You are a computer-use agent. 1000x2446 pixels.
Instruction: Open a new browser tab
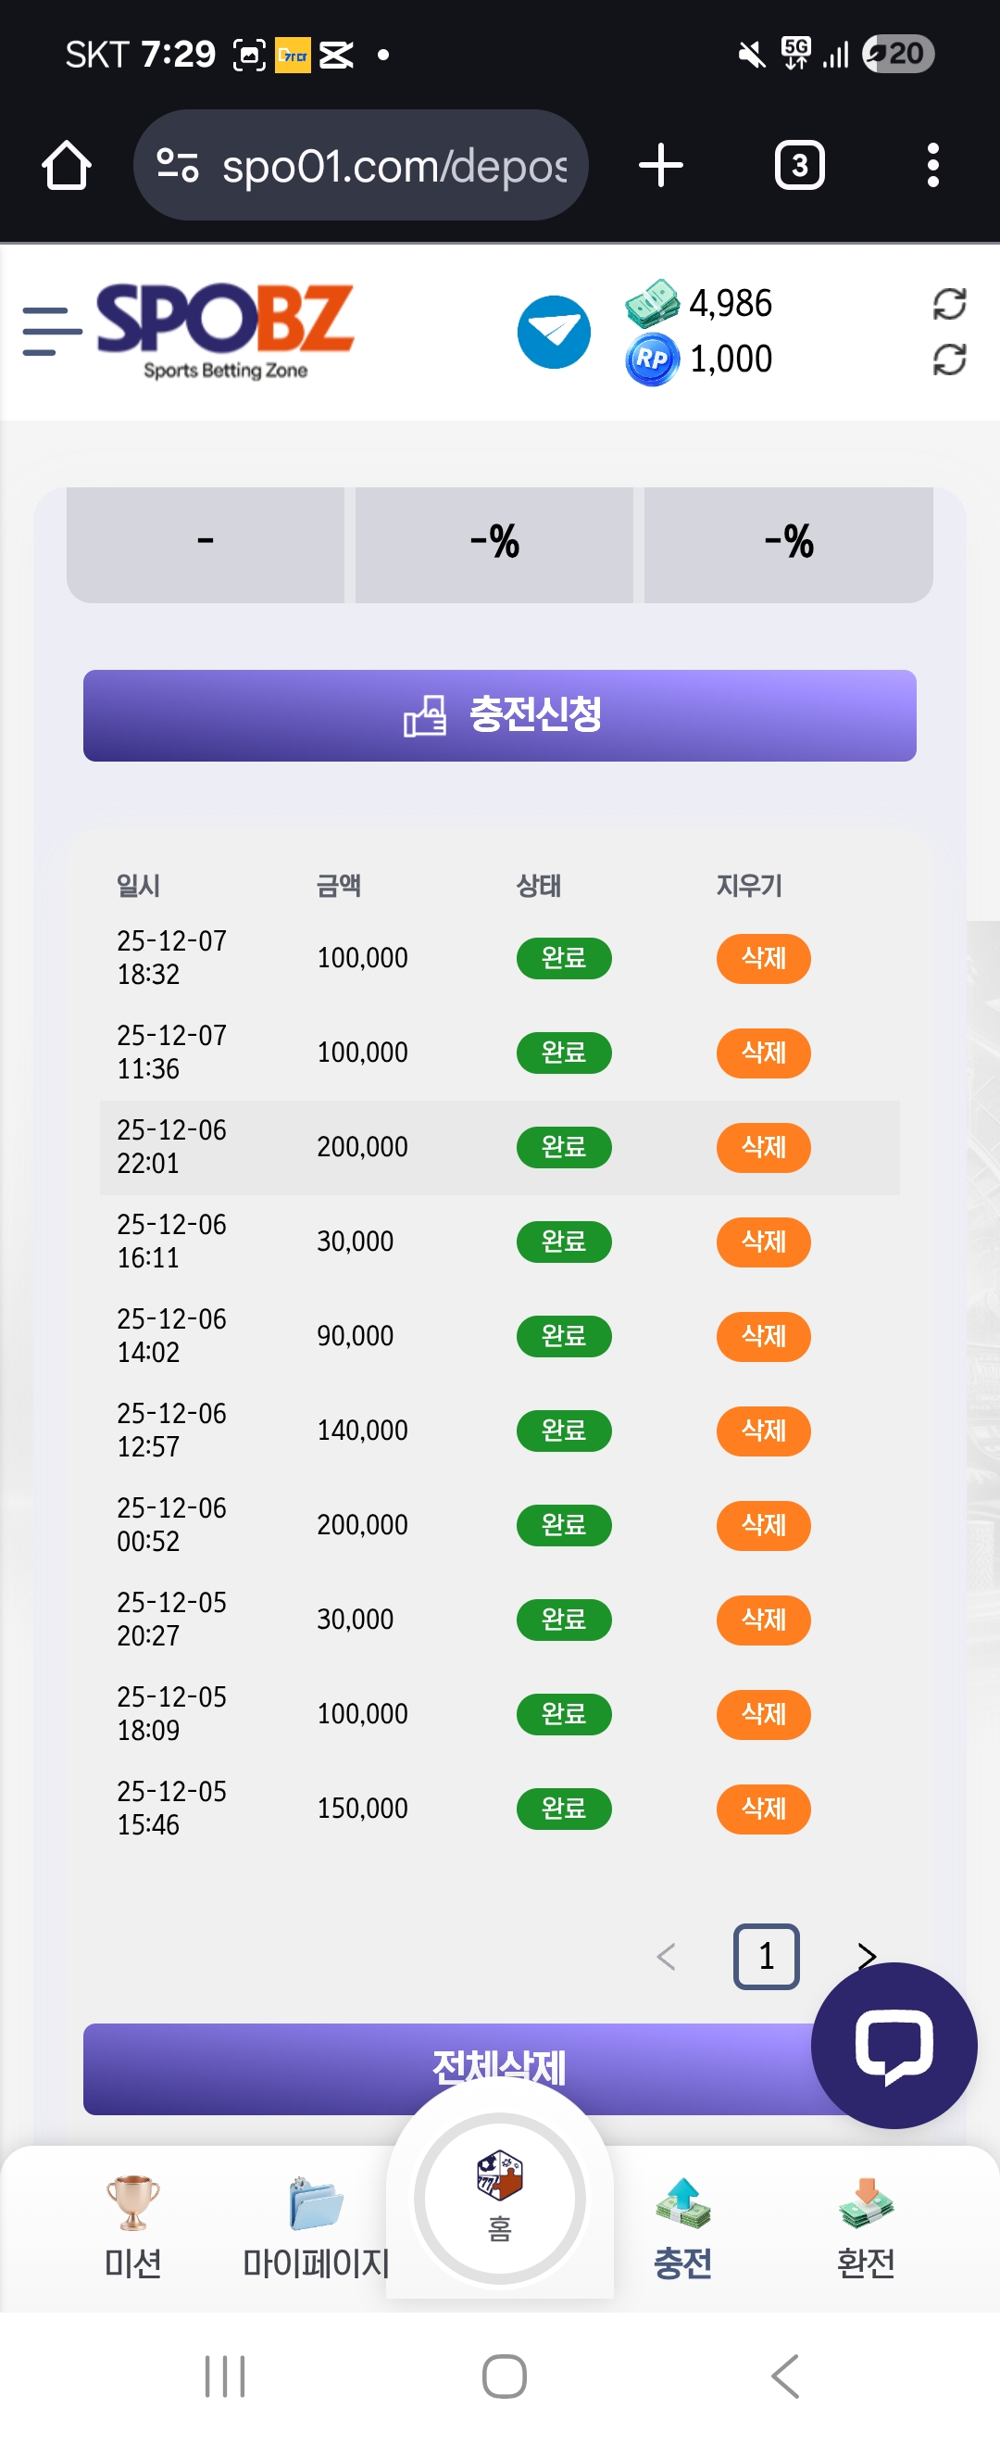[x=660, y=165]
